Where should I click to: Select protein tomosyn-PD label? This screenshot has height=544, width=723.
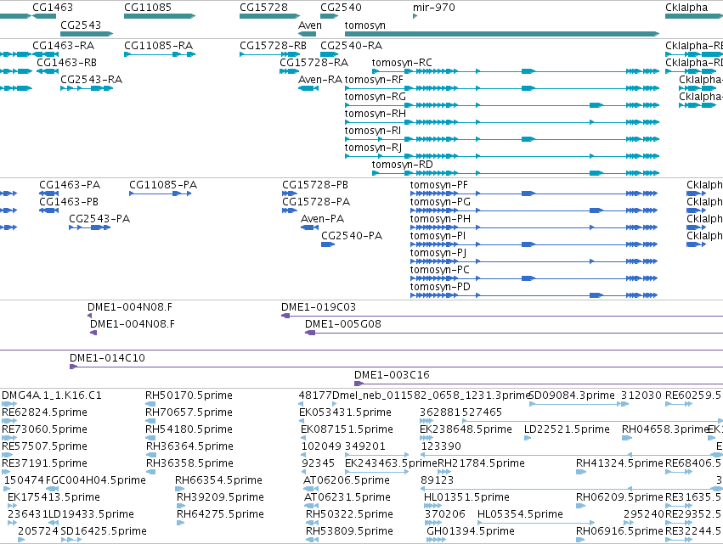tap(440, 287)
